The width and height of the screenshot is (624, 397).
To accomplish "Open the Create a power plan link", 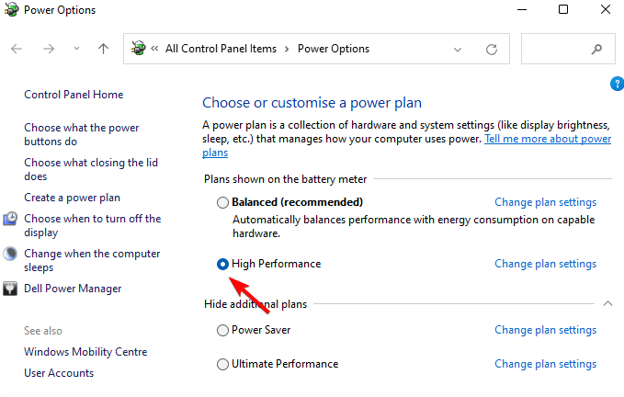I will pos(72,198).
